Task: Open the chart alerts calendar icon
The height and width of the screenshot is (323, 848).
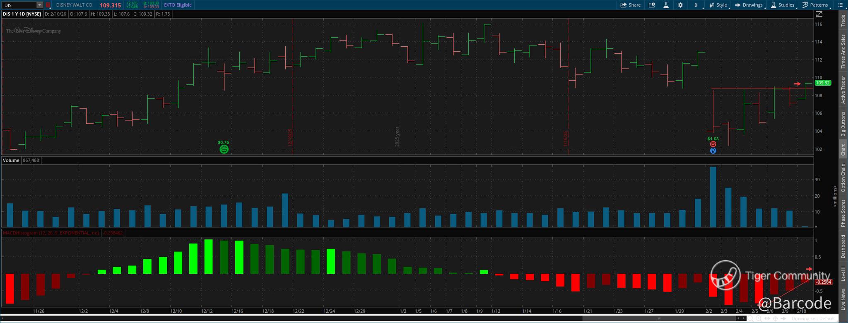Action: (652, 5)
